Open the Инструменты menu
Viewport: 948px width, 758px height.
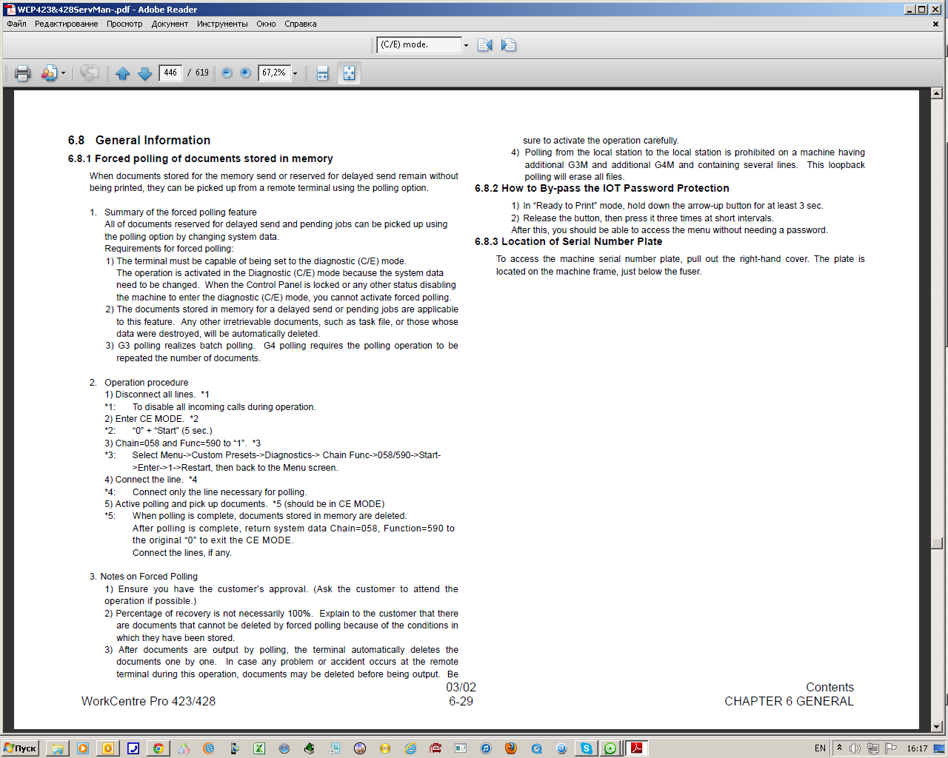tap(222, 24)
